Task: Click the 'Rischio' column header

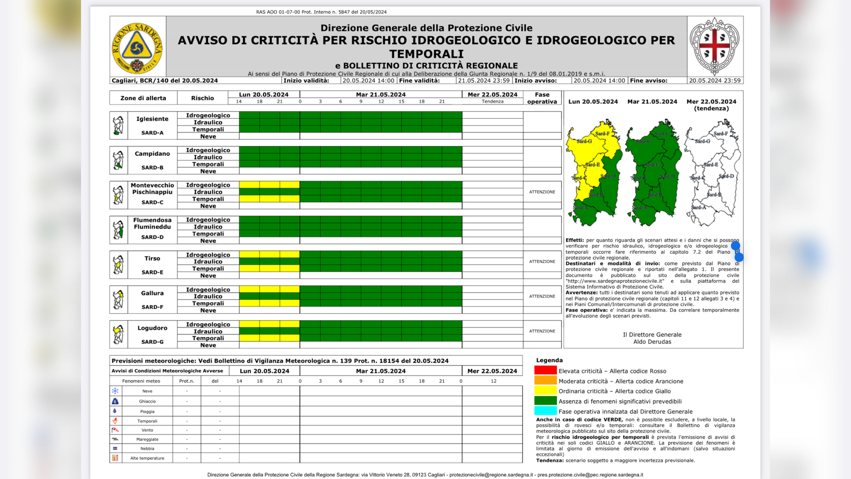Action: click(x=202, y=98)
